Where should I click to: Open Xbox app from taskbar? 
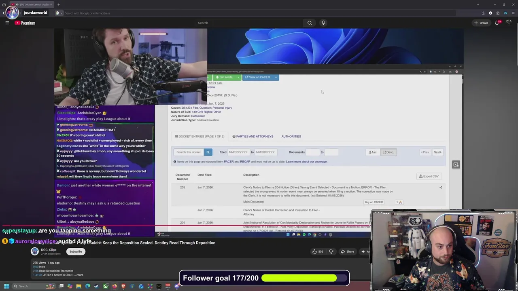click(106, 286)
